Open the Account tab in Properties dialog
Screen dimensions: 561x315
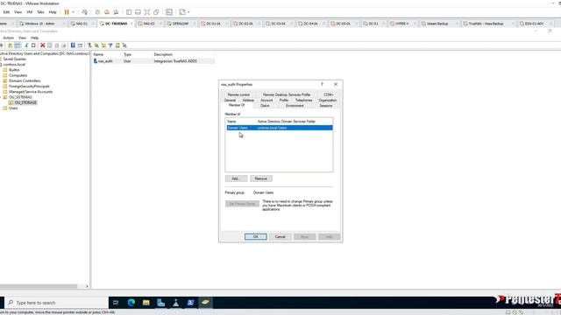[x=266, y=101]
